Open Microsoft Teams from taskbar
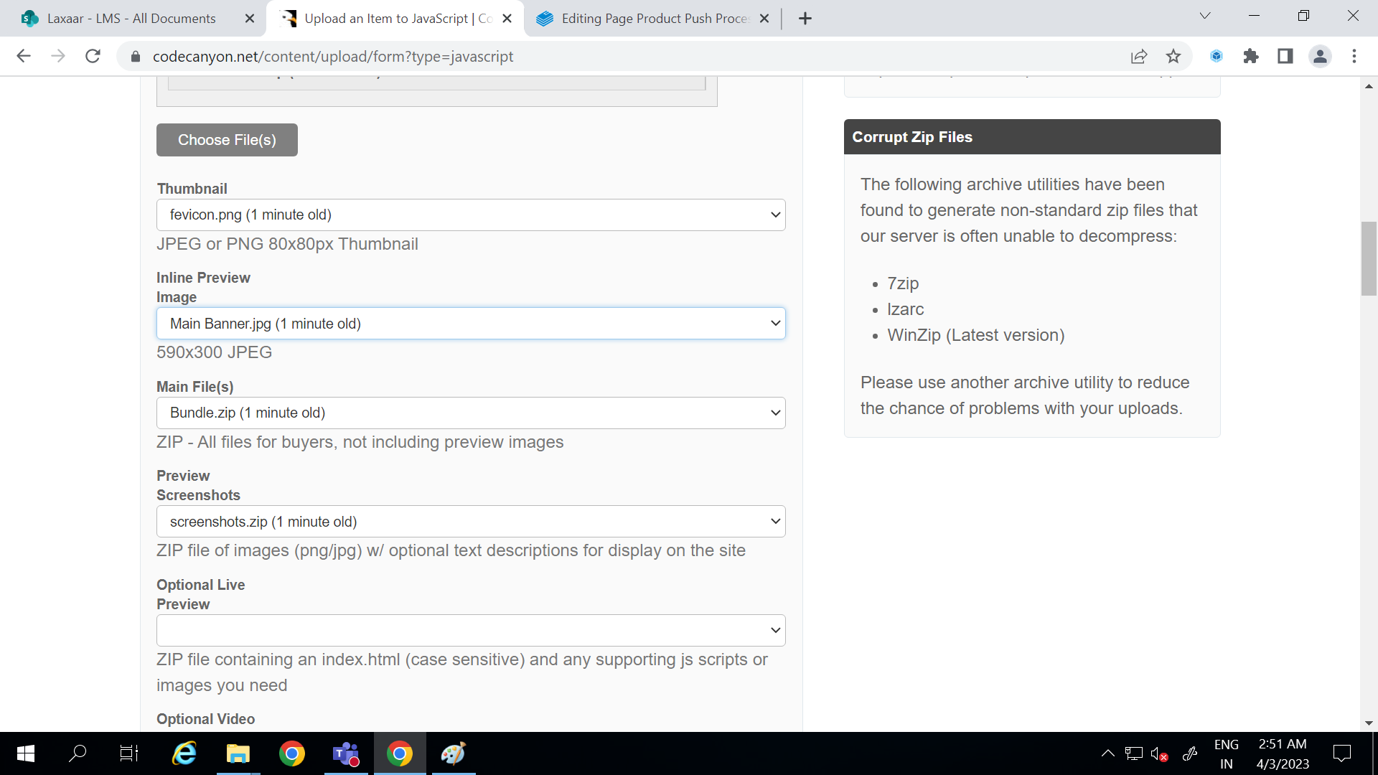Screen dimensions: 1378x775 pos(346,753)
